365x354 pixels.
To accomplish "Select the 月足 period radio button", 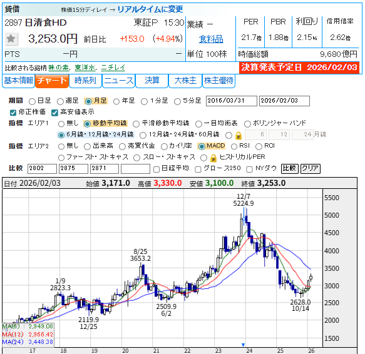I will tap(88, 101).
